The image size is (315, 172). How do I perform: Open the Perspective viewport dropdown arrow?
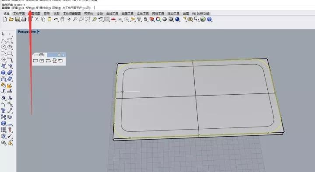click(x=39, y=32)
